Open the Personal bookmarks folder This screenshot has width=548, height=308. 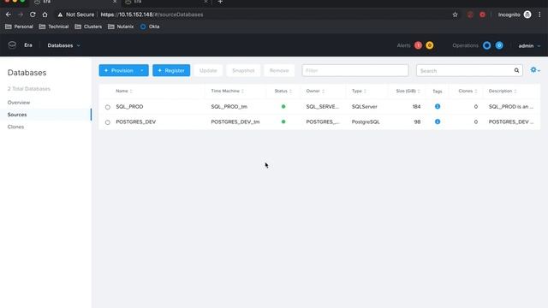click(19, 27)
